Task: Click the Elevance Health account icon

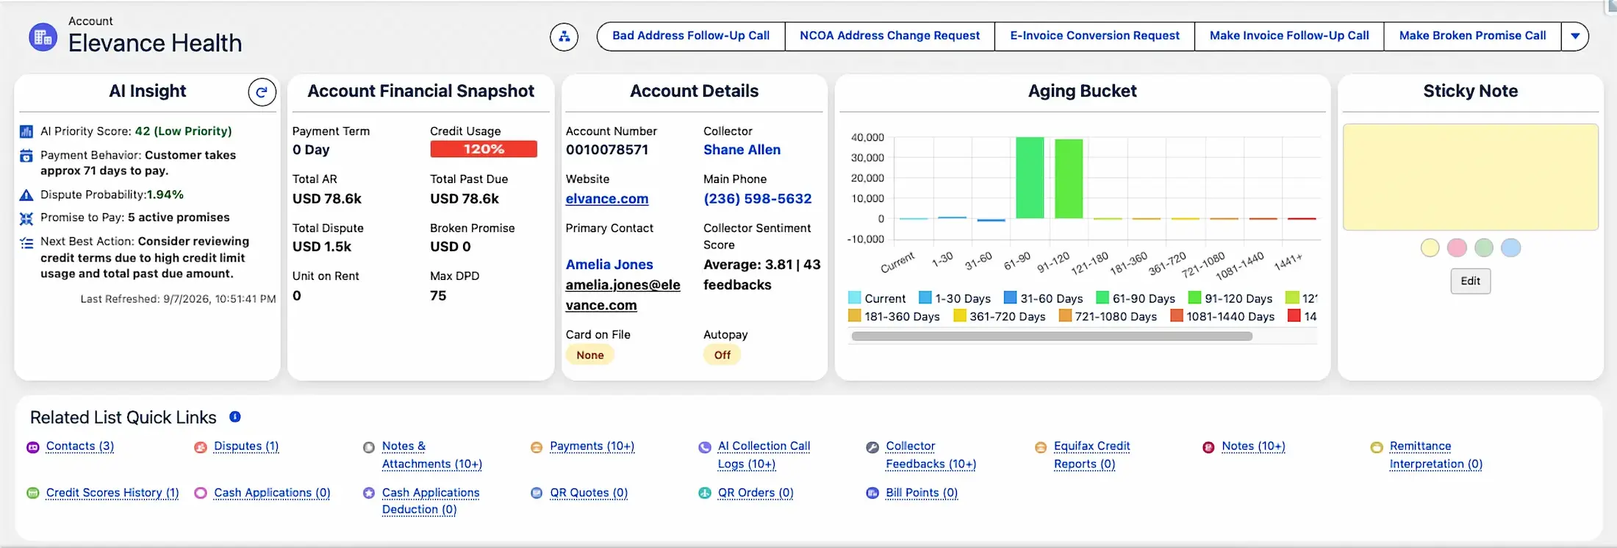Action: coord(43,37)
